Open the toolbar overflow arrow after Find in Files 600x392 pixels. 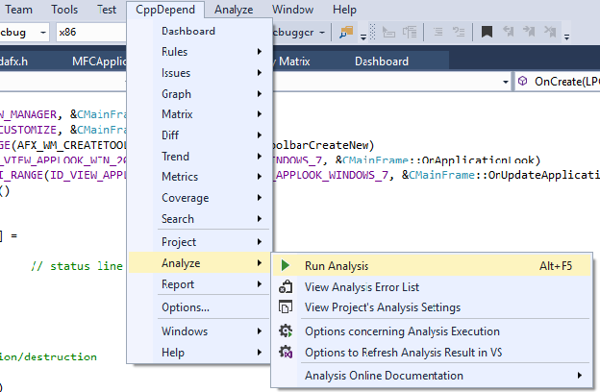coord(363,37)
